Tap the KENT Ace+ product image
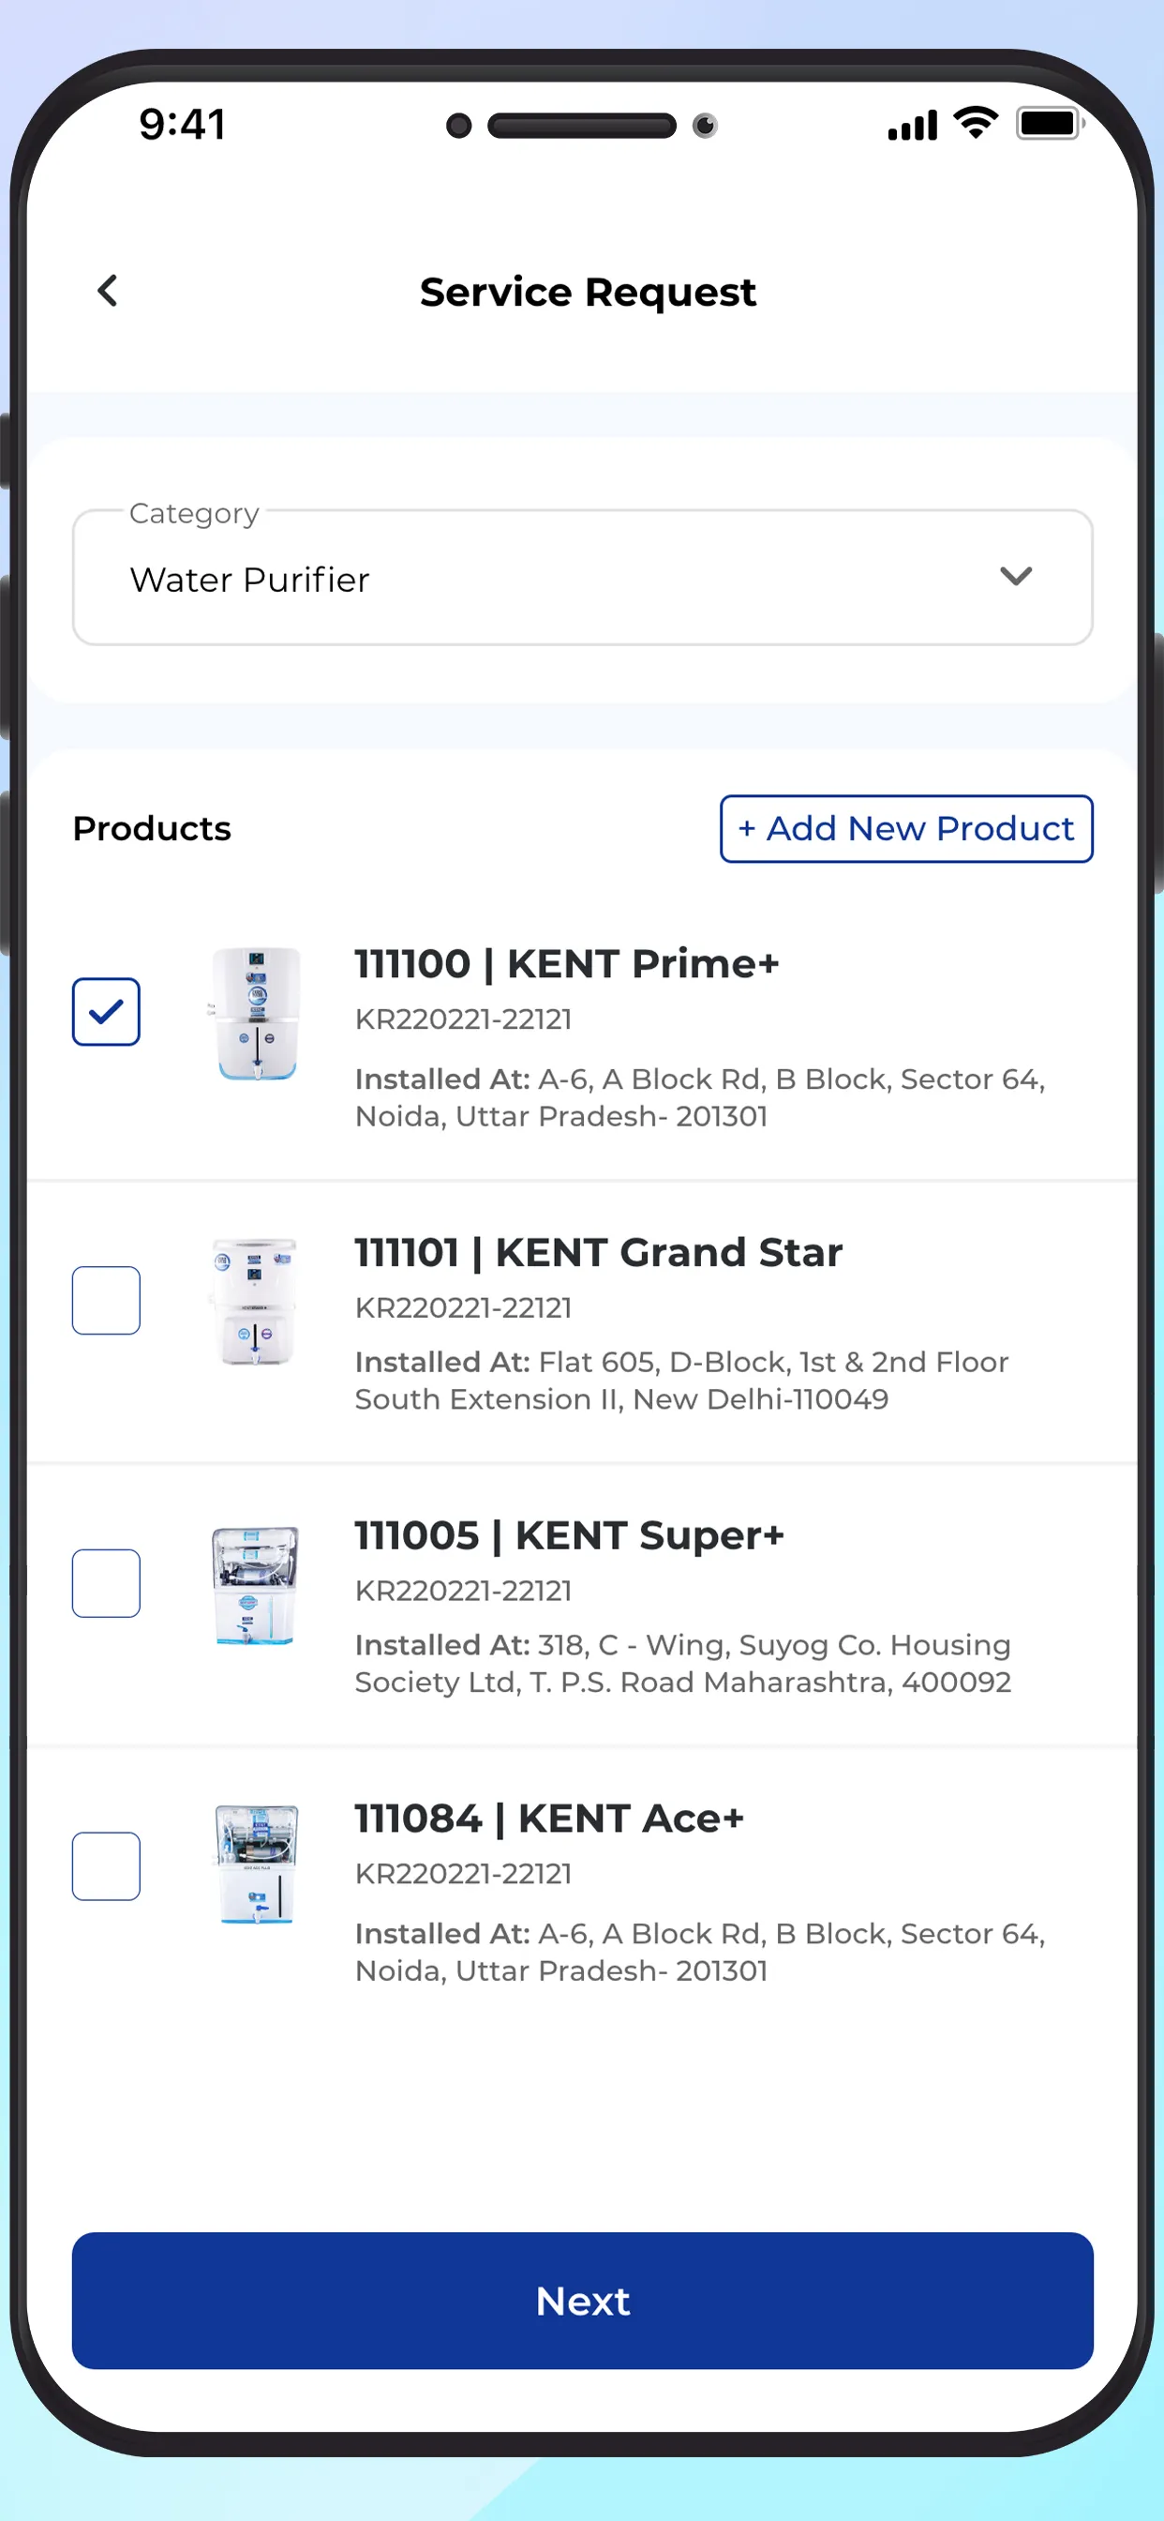This screenshot has height=2521, width=1164. (256, 1865)
